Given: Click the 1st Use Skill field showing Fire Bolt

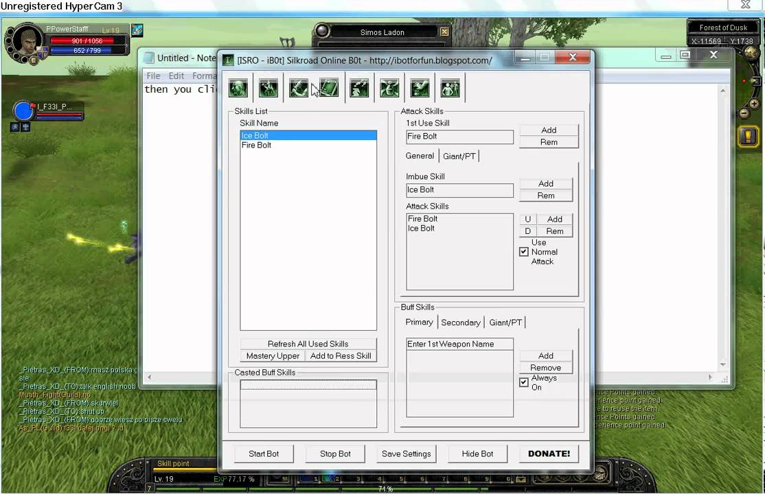Looking at the screenshot, I should 459,137.
